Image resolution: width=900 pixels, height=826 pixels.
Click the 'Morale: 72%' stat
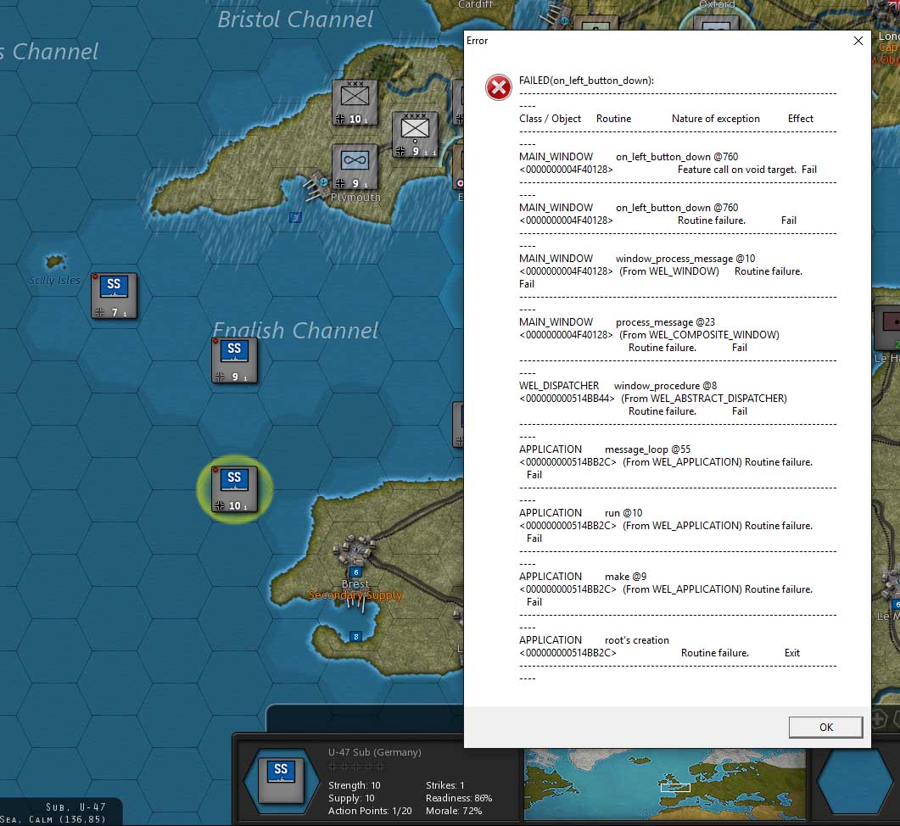pyautogui.click(x=454, y=811)
